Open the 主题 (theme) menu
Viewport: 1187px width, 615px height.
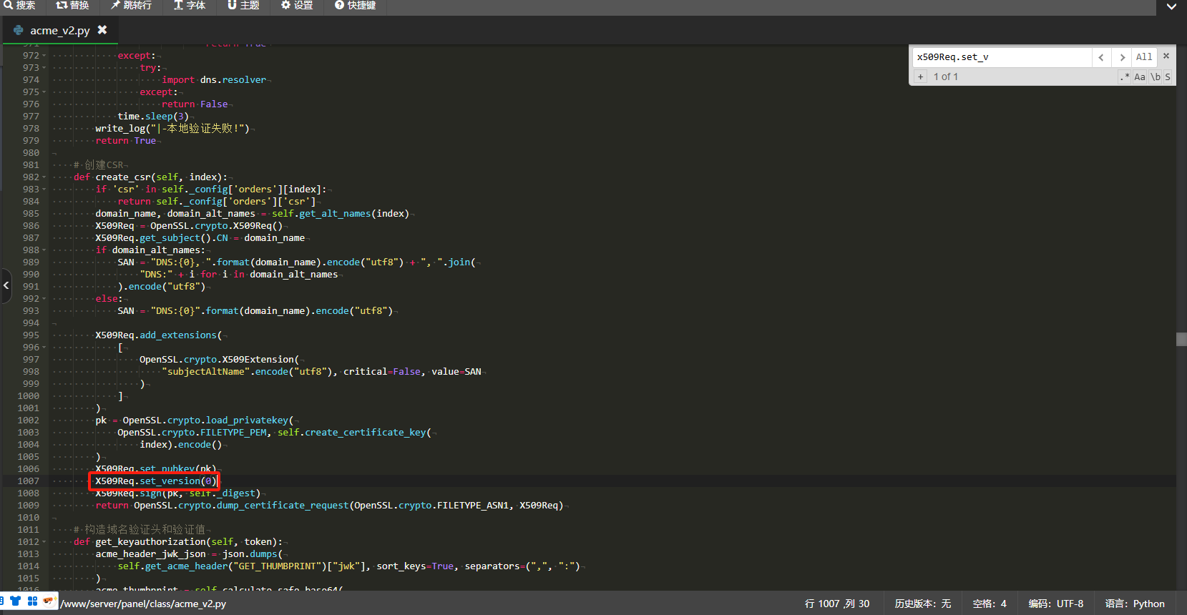coord(243,5)
